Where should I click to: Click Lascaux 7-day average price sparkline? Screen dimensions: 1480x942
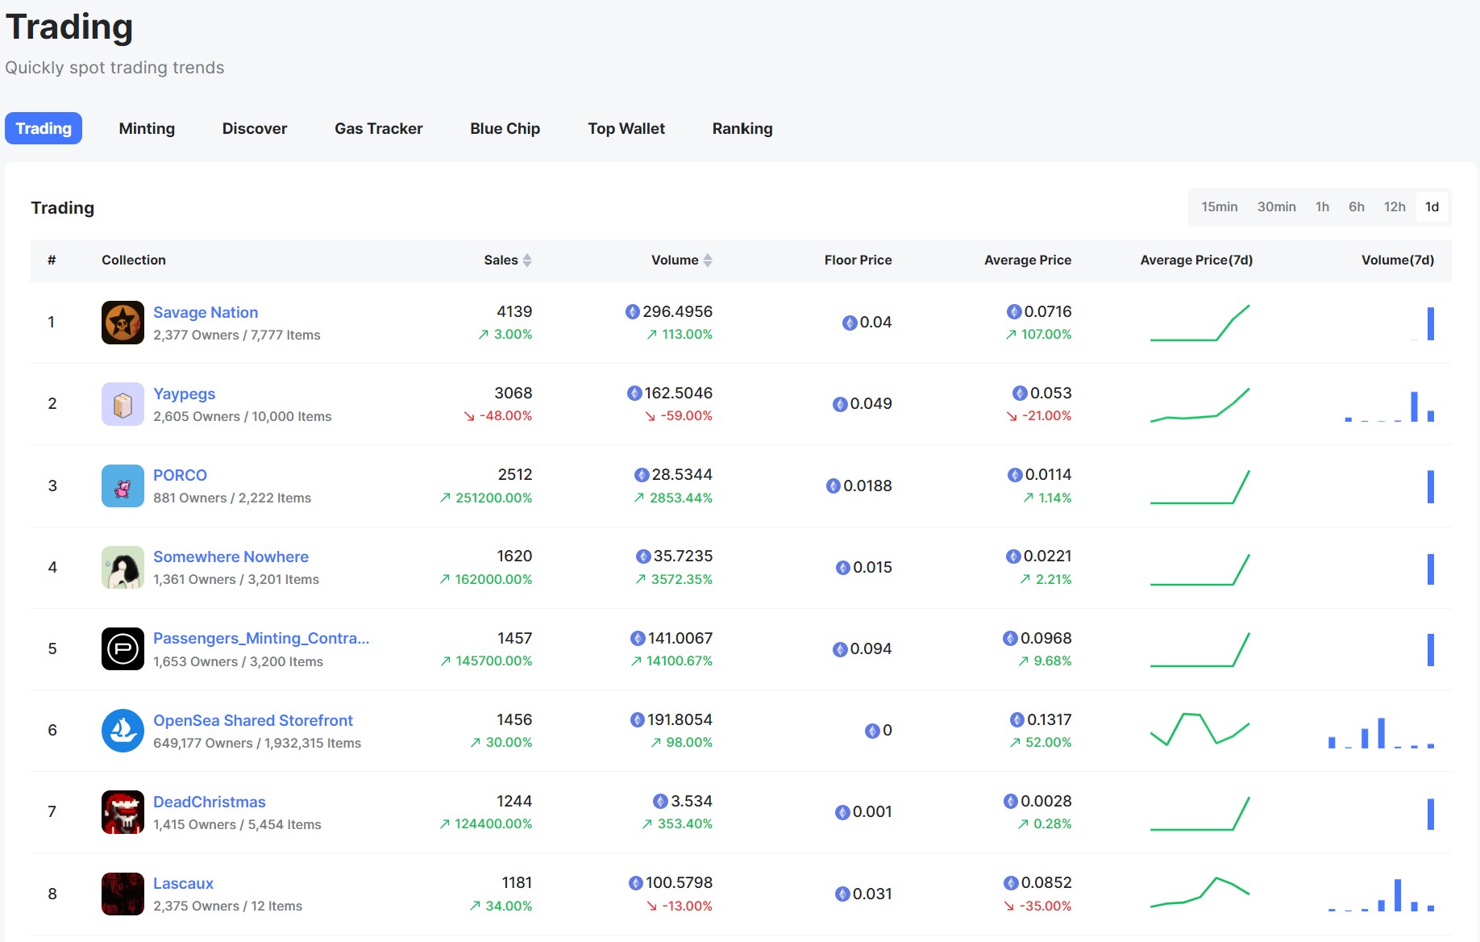pyautogui.click(x=1199, y=893)
